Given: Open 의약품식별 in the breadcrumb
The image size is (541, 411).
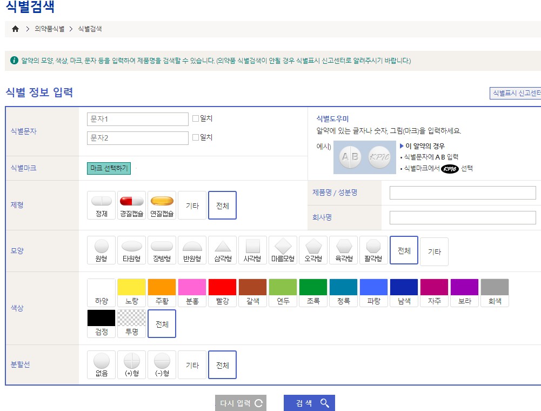Looking at the screenshot, I should [x=50, y=29].
